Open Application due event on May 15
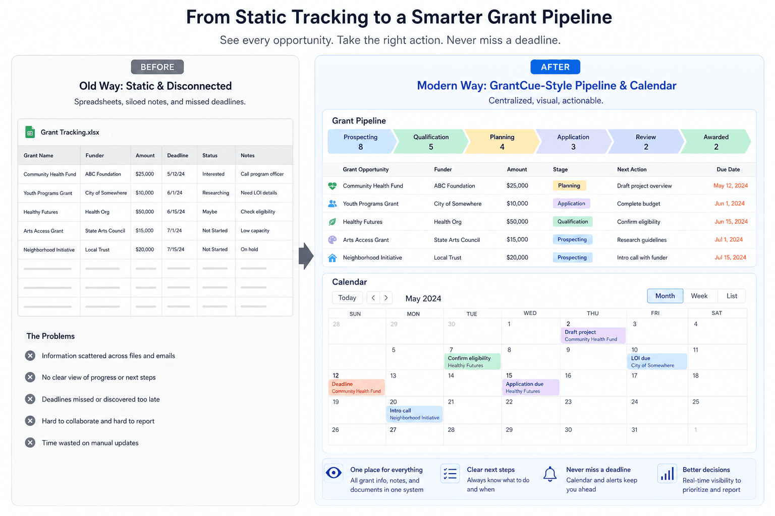Screen dimensions: 775x516 pyautogui.click(x=531, y=388)
